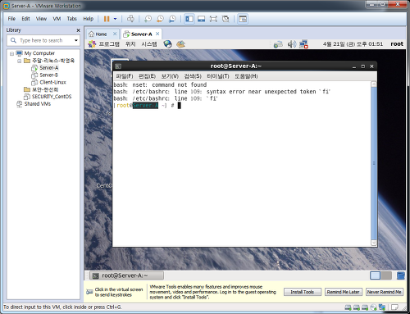Click the network connection icon left of the speaker
This screenshot has width=410, height=314.
click(278, 44)
